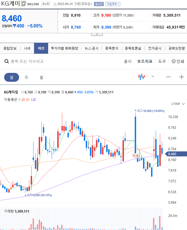The image size is (187, 230).
Task: Click in the 종목 또는 지수비교 search field
Action: click(27, 61)
